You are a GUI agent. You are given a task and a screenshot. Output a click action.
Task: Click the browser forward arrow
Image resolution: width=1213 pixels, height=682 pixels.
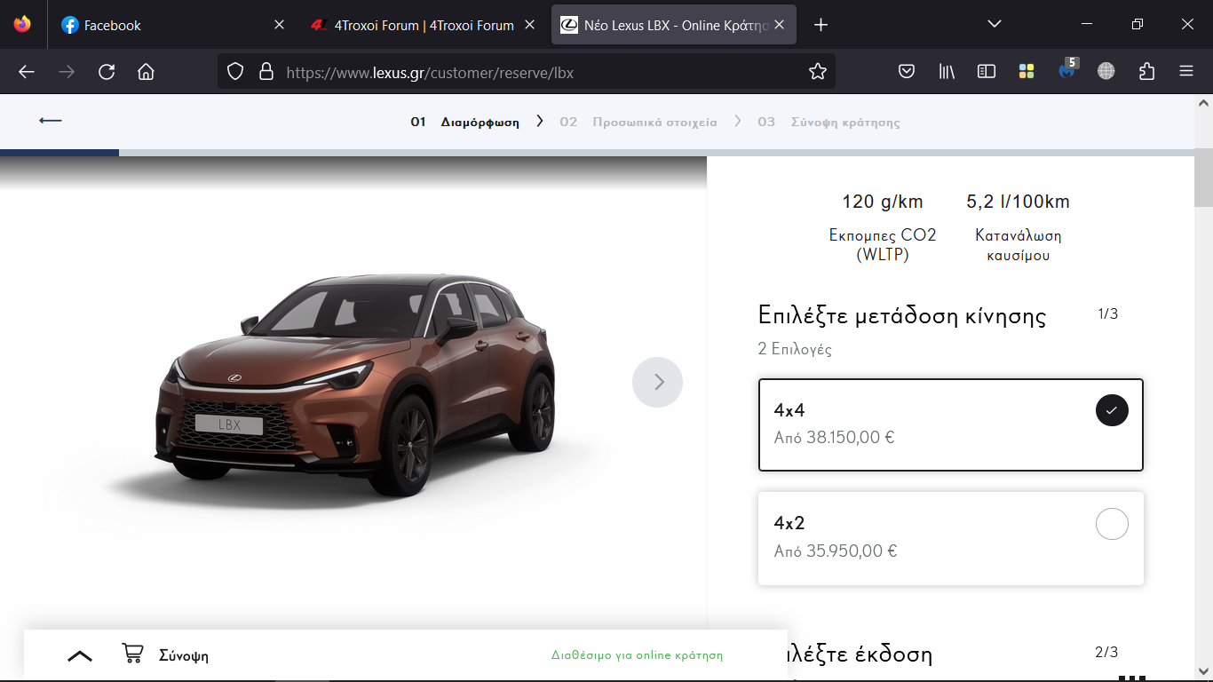[67, 72]
